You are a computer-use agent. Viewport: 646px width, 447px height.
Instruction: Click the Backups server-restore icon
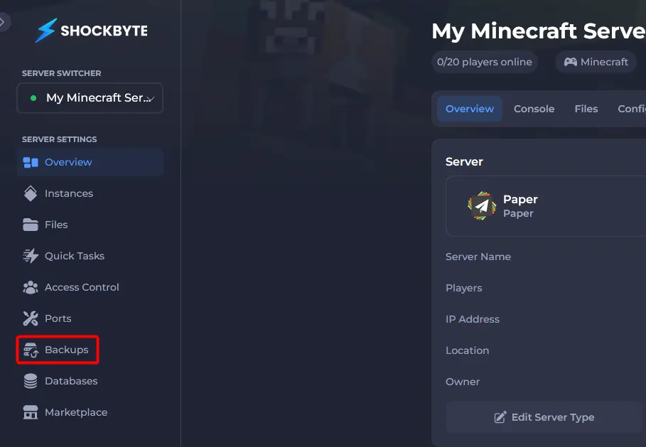tap(31, 350)
